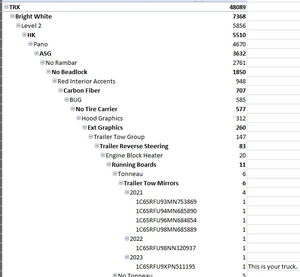This screenshot has width=300, height=277.
Task: Click the TRX total value 48089
Action: tap(237, 7)
